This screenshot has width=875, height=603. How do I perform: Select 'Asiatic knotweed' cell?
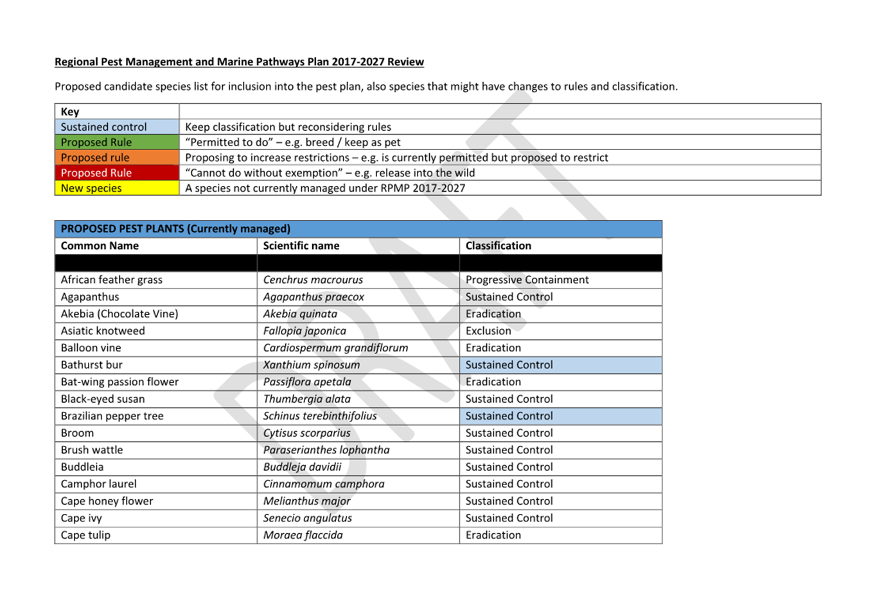click(156, 331)
